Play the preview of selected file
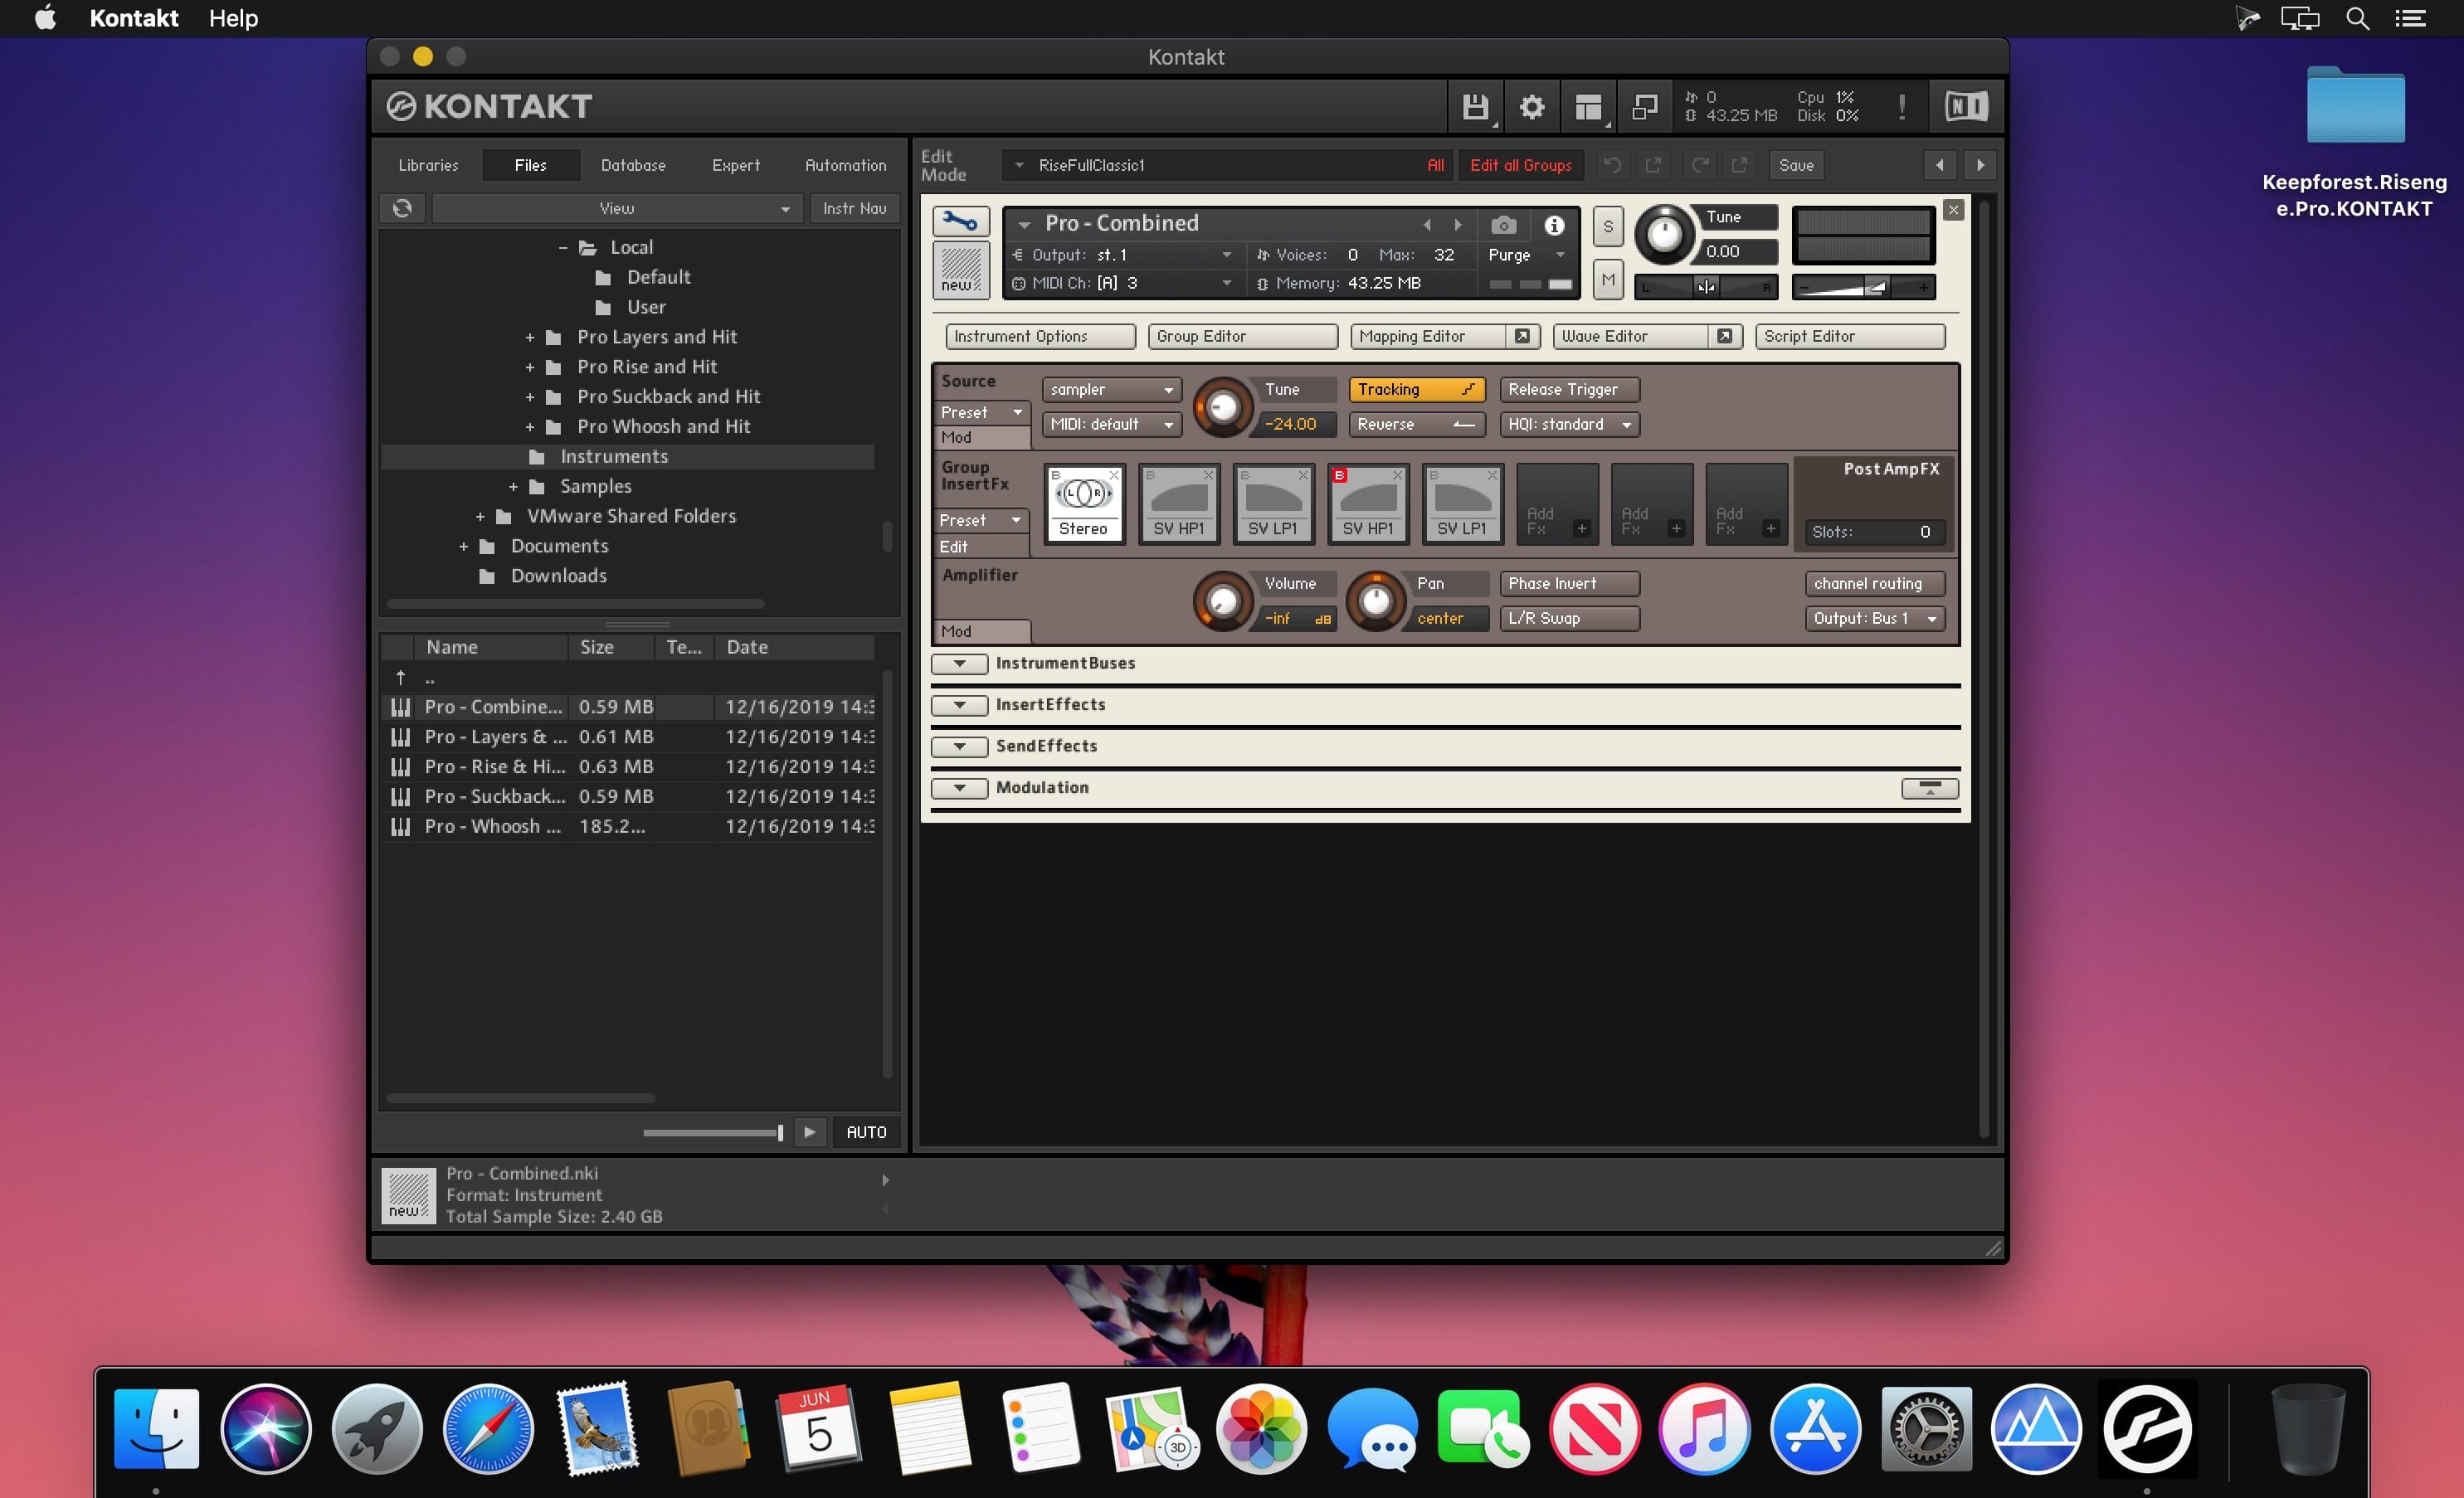The width and height of the screenshot is (2464, 1498). [809, 1132]
